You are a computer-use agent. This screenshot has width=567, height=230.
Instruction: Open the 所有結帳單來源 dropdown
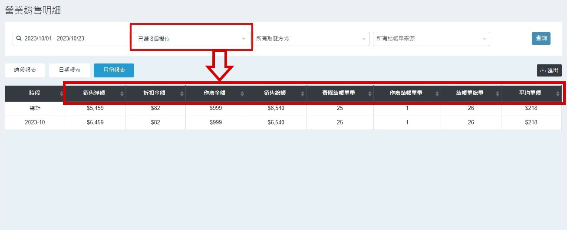(431, 39)
